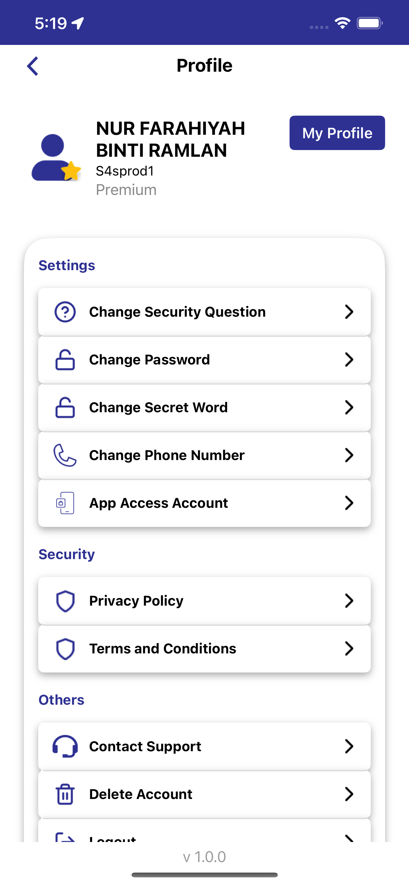409x885 pixels.
Task: Open the partially visible Logout row
Action: (x=204, y=831)
